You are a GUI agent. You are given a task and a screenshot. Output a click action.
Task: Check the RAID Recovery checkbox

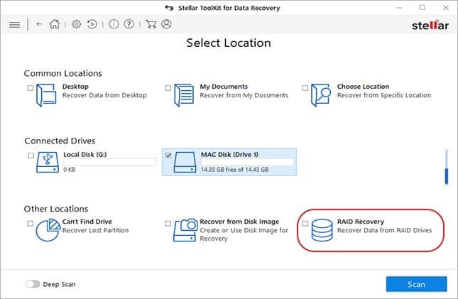click(305, 223)
